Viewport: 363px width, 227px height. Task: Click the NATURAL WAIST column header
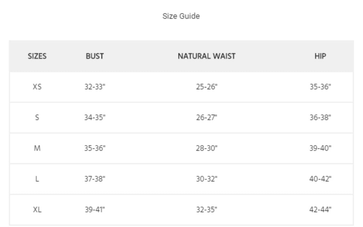(x=206, y=56)
